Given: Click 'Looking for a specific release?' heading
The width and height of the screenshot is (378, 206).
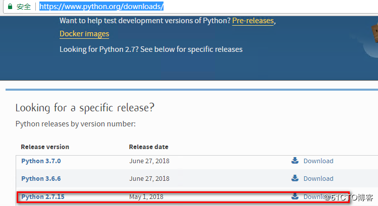Looking at the screenshot, I should click(85, 108).
